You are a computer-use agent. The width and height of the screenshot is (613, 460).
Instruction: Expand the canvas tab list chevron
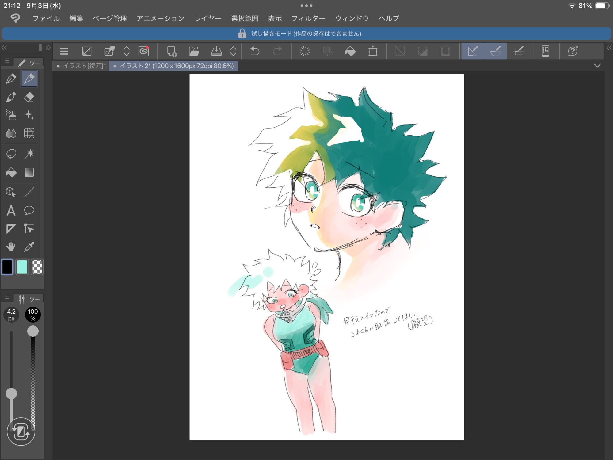[x=597, y=66]
